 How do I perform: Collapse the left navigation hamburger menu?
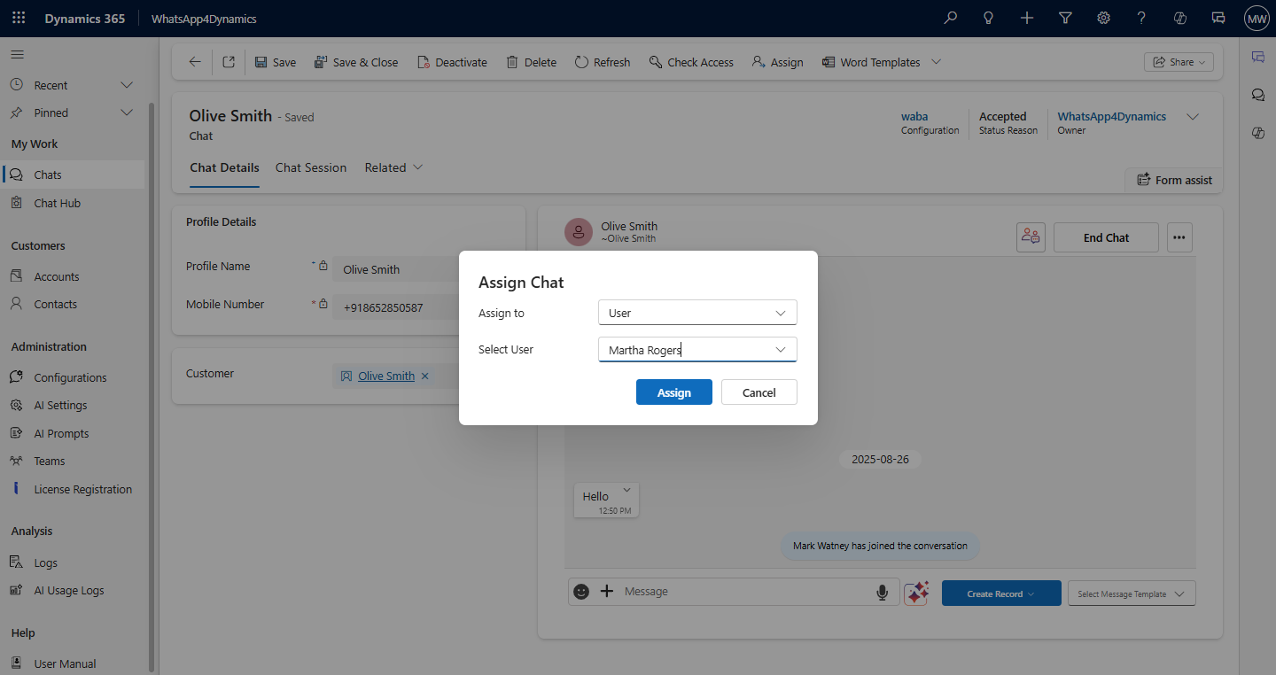(x=17, y=55)
